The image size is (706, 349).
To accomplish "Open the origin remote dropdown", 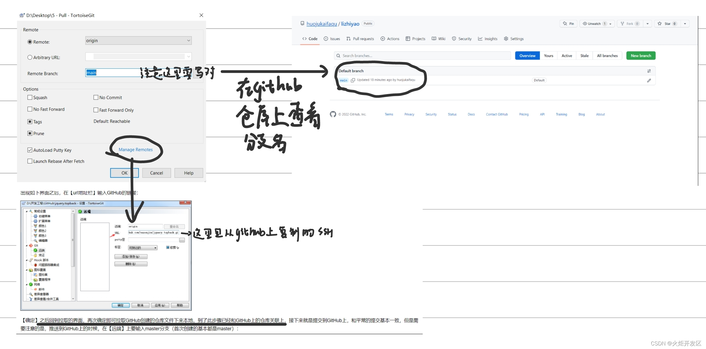I will [138, 40].
